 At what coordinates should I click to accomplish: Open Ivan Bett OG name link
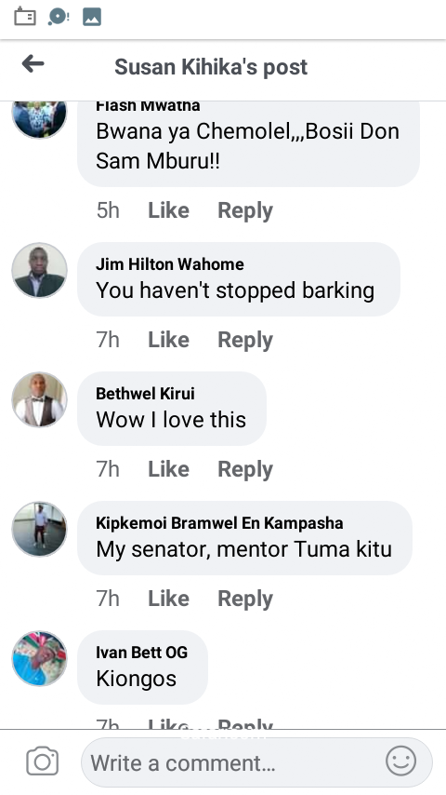click(142, 652)
